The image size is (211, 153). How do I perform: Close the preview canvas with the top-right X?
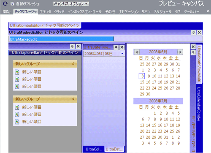click(208, 11)
